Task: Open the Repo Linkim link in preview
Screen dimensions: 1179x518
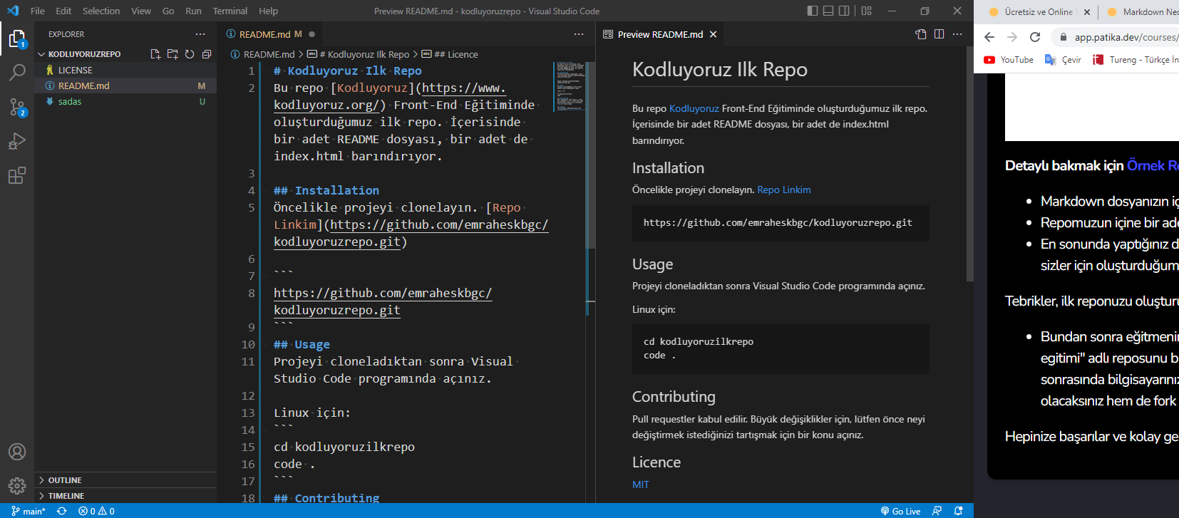Action: 784,190
